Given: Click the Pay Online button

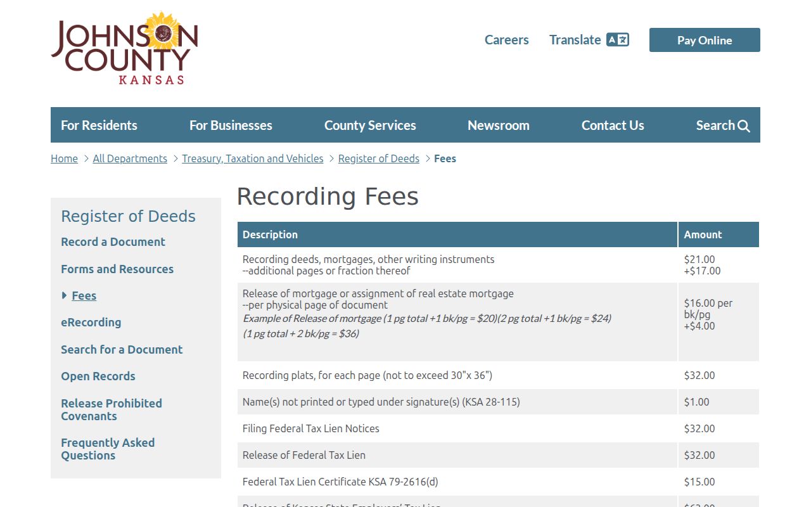Looking at the screenshot, I should [705, 40].
